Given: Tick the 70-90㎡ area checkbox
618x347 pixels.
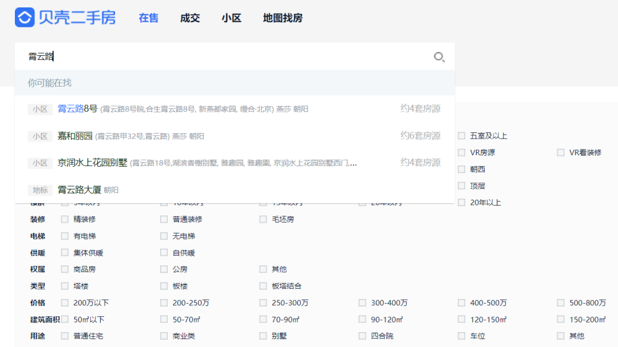Looking at the screenshot, I should tap(263, 320).
